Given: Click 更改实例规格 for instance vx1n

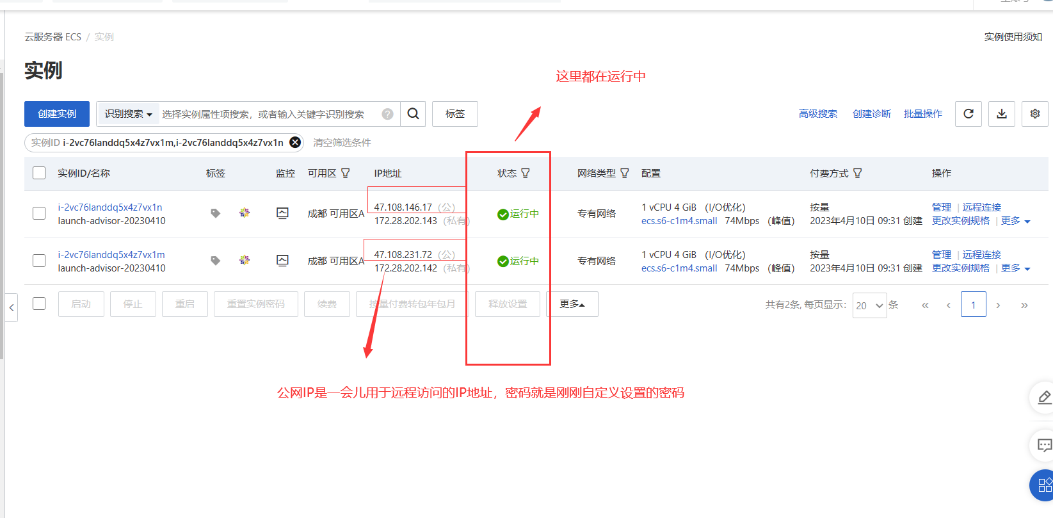Looking at the screenshot, I should 961,221.
